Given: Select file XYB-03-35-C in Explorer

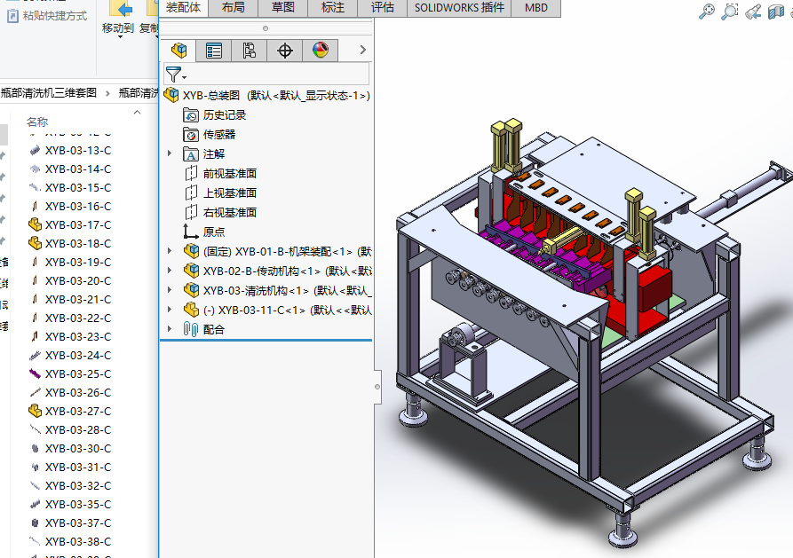Looking at the screenshot, I should 70,505.
